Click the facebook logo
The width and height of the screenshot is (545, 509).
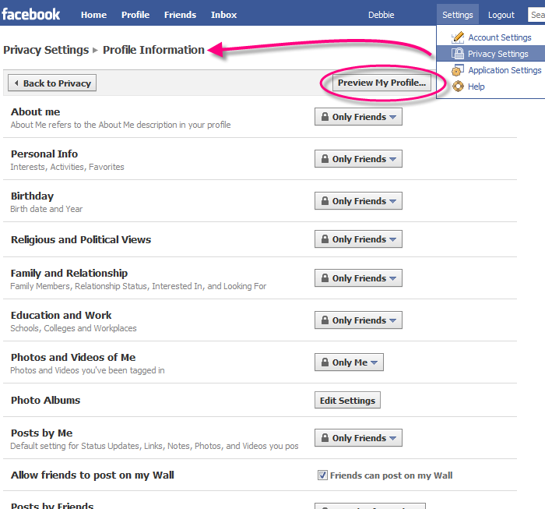point(30,15)
